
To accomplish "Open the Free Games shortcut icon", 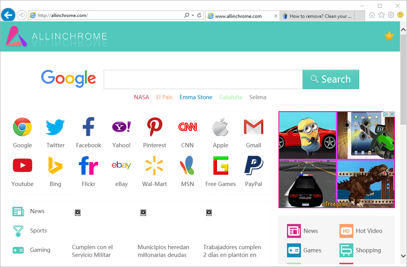I will (221, 165).
